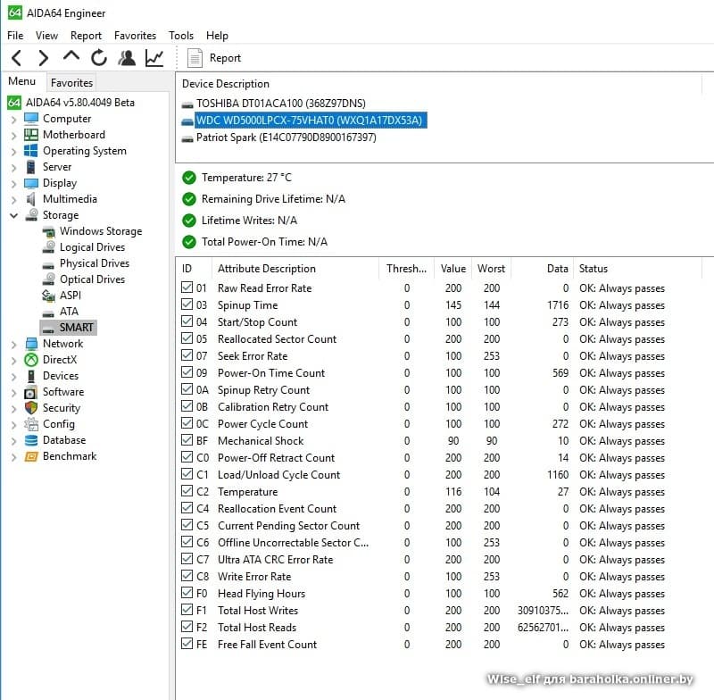
Task: Uncheck Current Pending Sector Count checkbox
Action: 187,525
